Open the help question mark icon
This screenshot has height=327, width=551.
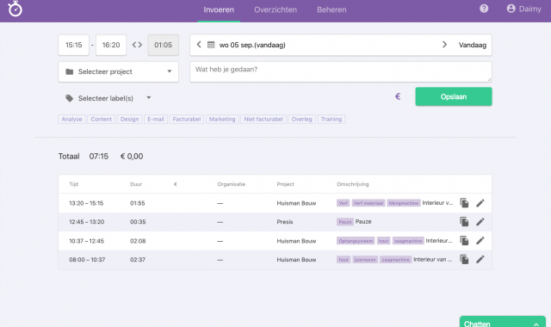[x=484, y=9]
